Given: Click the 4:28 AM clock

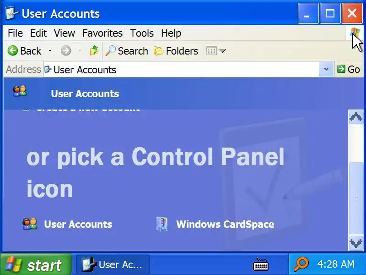Looking at the screenshot, I should [336, 264].
